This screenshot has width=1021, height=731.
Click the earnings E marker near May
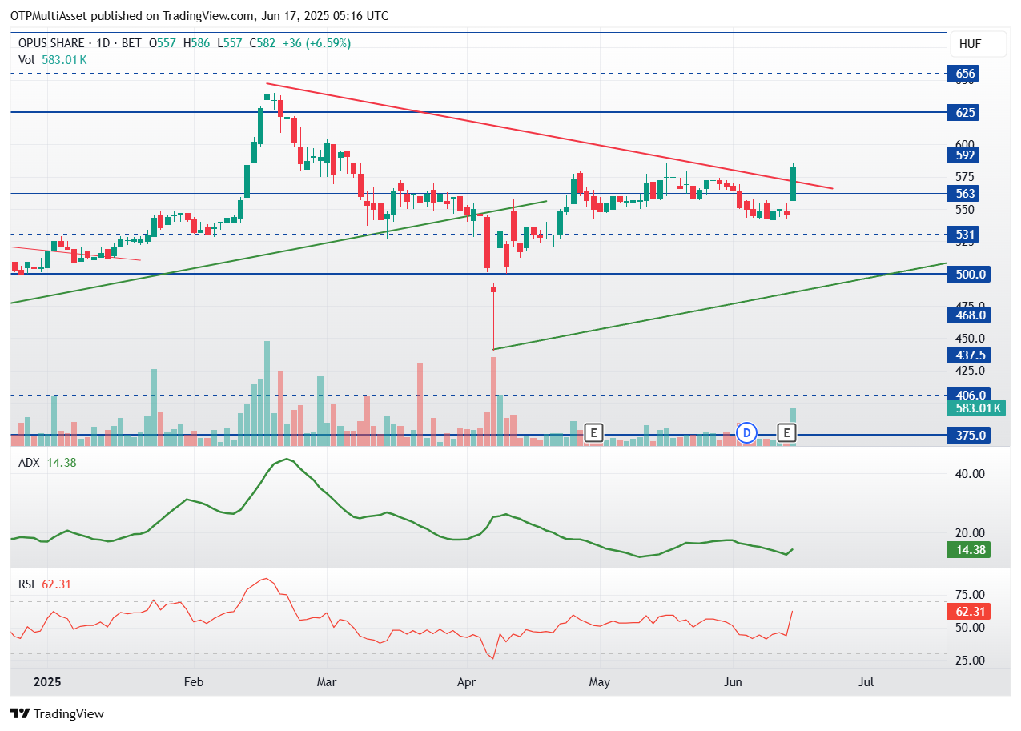(593, 433)
